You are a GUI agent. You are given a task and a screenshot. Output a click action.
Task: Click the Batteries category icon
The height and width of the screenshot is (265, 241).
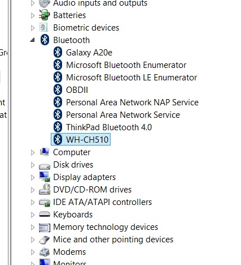pyautogui.click(x=45, y=15)
